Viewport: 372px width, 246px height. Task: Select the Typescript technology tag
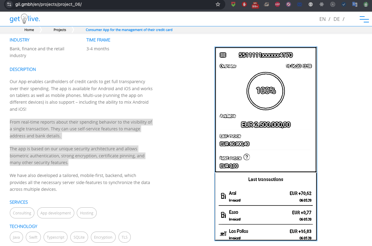click(x=56, y=237)
